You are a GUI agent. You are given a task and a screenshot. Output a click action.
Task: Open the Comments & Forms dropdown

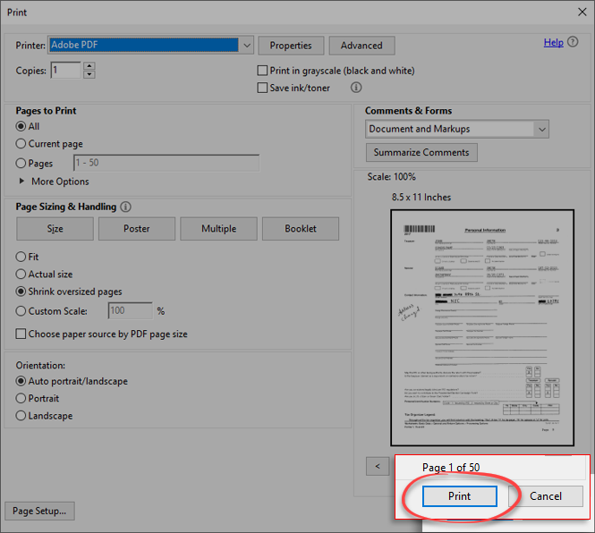pos(541,129)
